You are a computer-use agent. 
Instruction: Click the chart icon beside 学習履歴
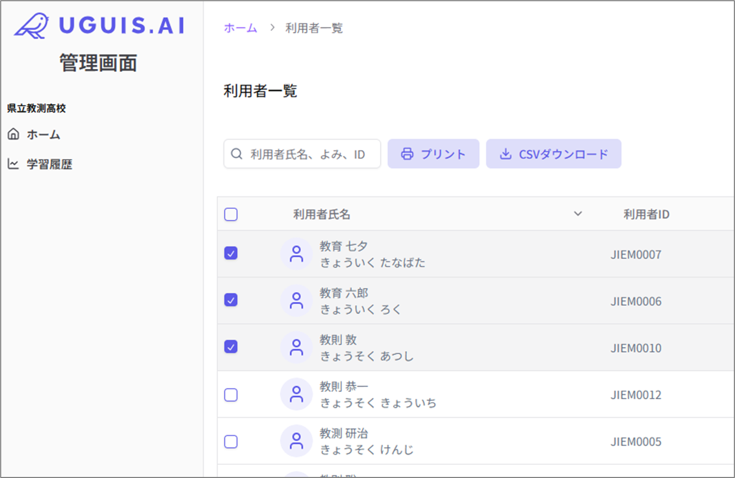point(14,164)
